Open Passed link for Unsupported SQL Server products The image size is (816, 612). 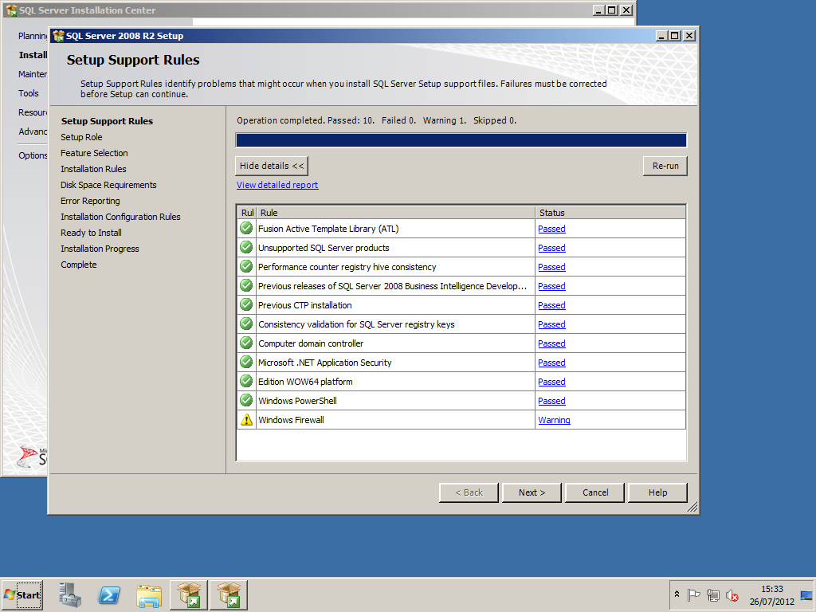point(551,248)
